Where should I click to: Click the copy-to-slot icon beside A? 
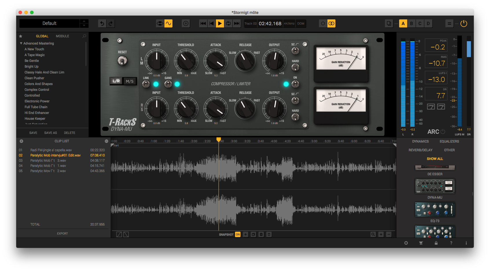(389, 23)
